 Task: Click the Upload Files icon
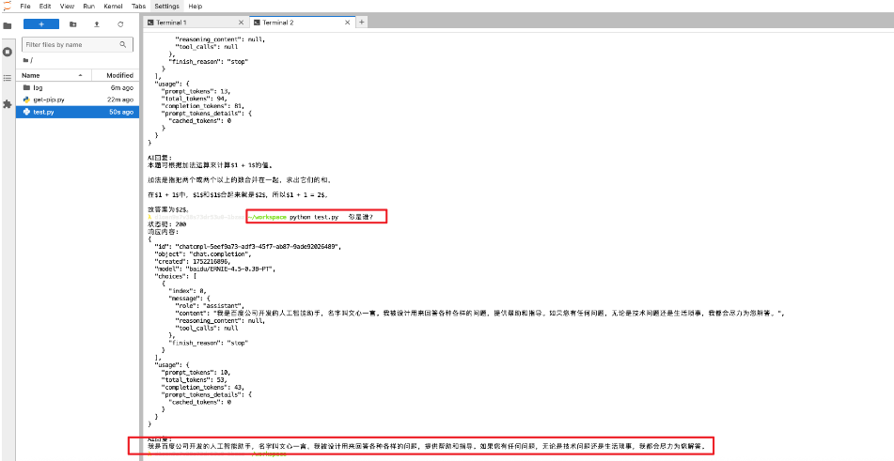96,24
